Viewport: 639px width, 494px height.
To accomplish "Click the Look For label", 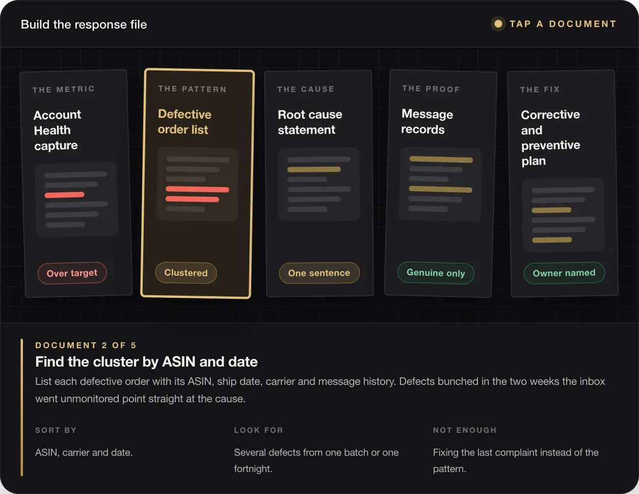I will point(258,430).
